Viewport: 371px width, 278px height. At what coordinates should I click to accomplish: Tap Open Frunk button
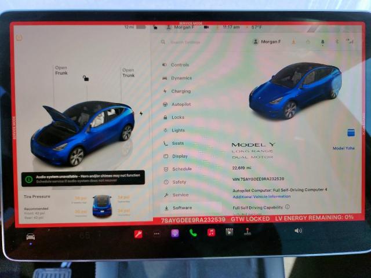tap(61, 71)
